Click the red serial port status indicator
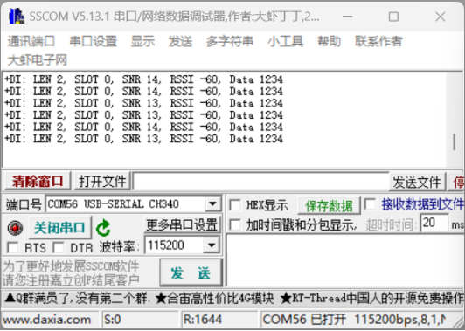Screen dimensions: 465x331 click(x=15, y=228)
